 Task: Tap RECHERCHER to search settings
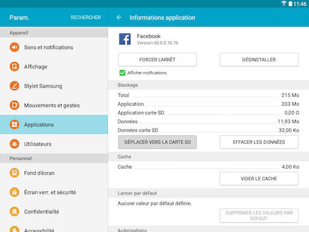click(x=86, y=18)
